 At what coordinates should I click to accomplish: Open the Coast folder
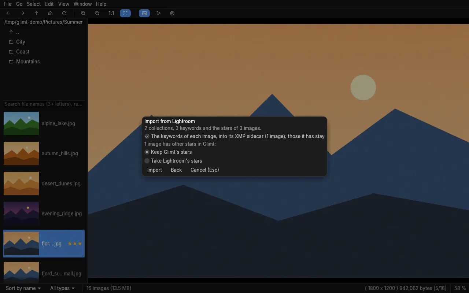click(44, 52)
